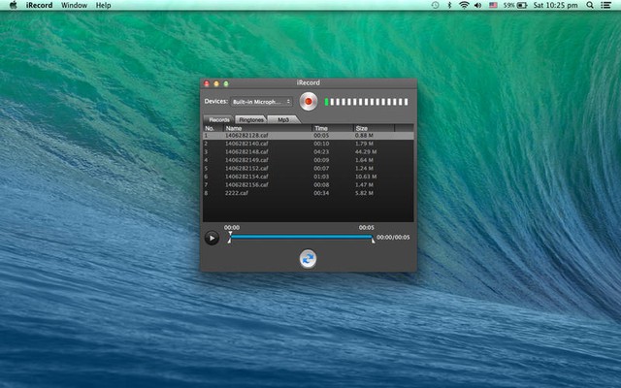Open the Devices microphone dropdown
The width and height of the screenshot is (621, 388).
261,101
